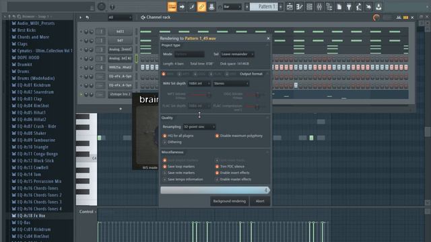Image resolution: width=431 pixels, height=242 pixels.
Task: Open the Playlist view icon
Action: (x=290, y=7)
